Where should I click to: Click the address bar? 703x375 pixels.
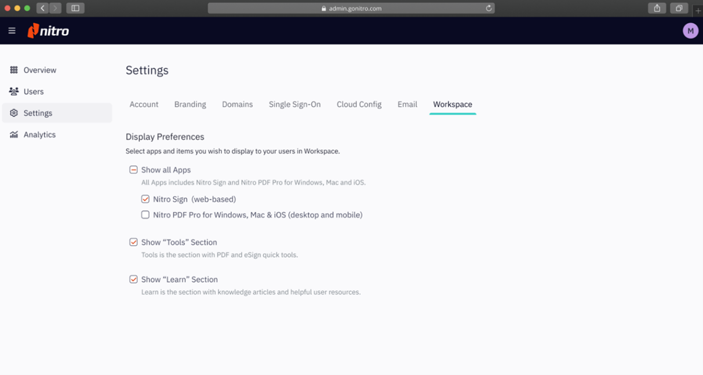(351, 8)
